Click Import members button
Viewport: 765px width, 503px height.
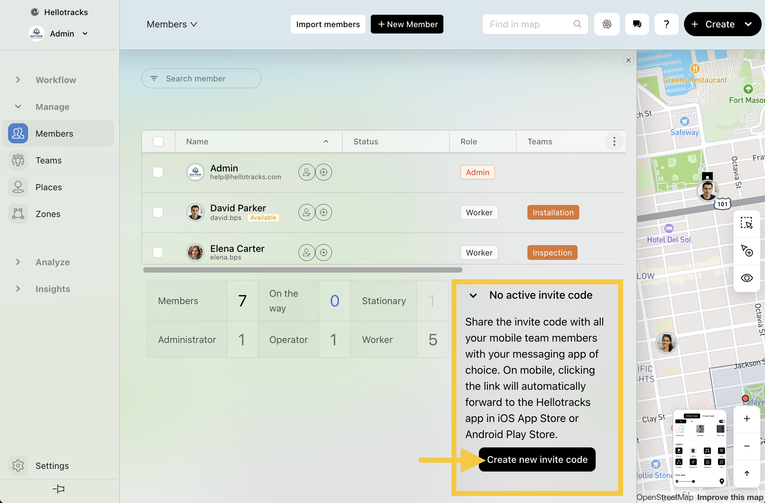328,24
